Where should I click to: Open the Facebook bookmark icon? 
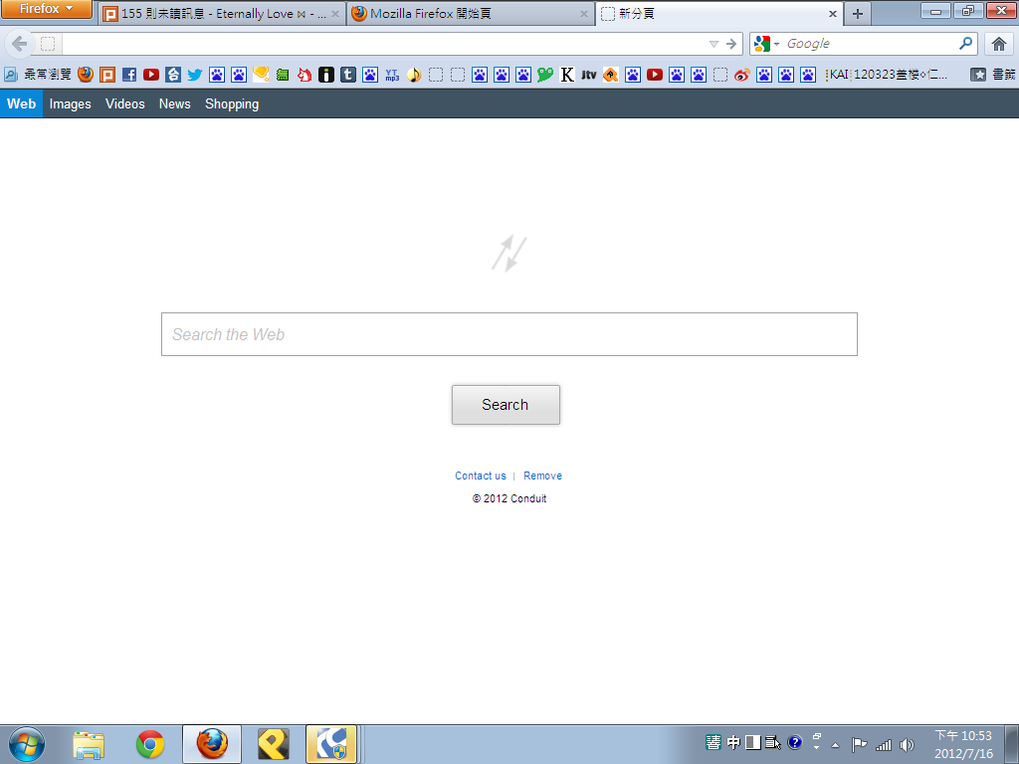tap(129, 75)
